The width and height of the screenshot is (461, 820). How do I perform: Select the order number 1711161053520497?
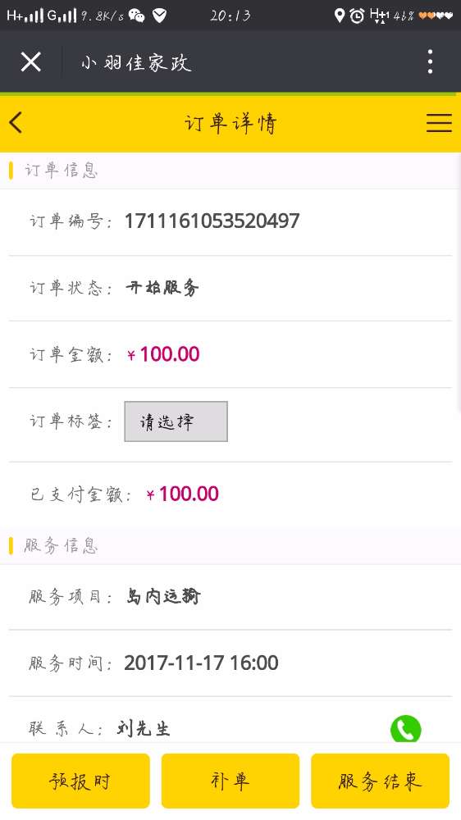click(x=212, y=221)
